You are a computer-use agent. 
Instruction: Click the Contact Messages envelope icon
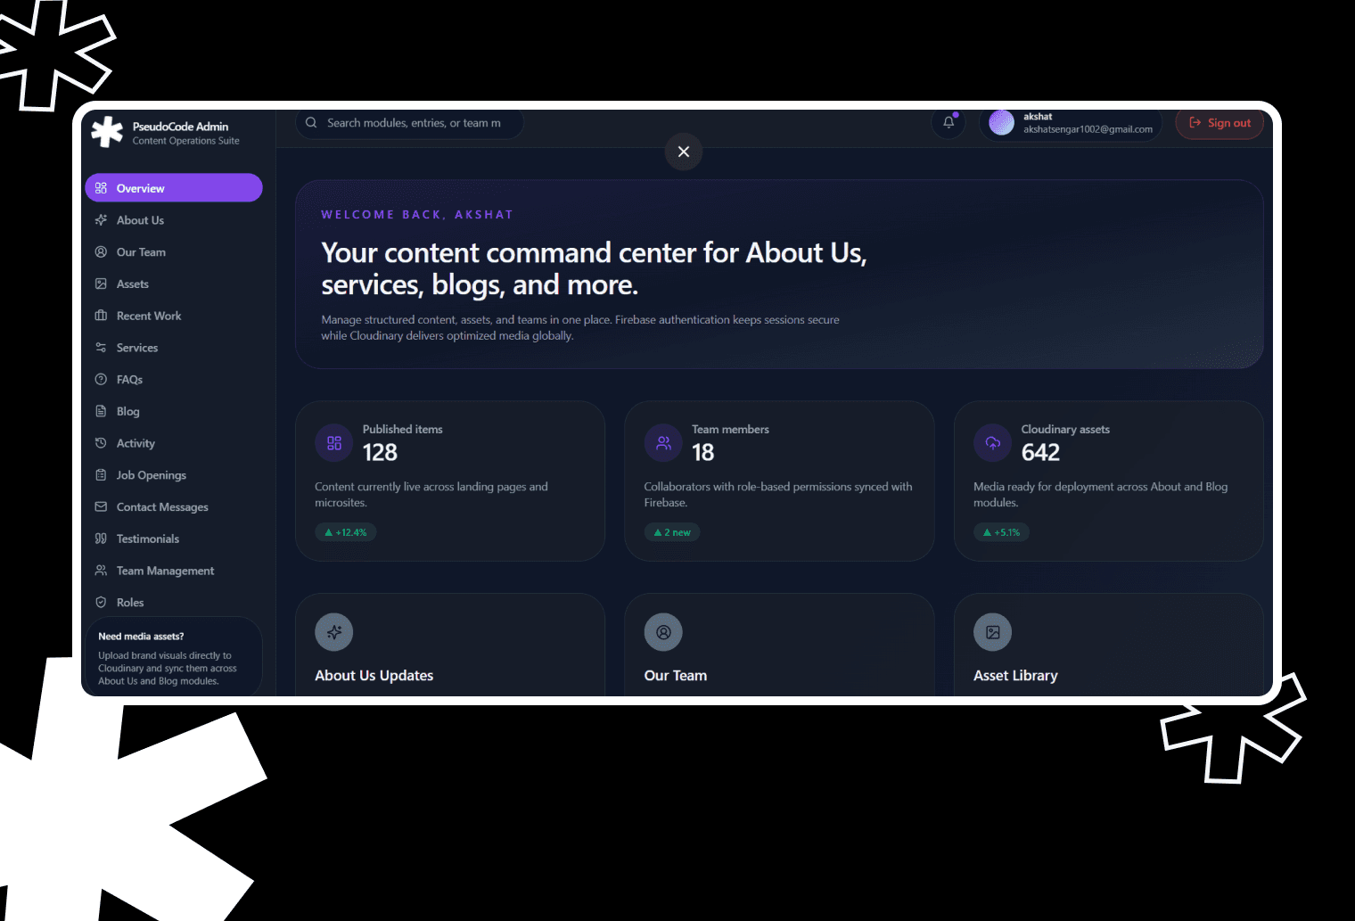[101, 506]
